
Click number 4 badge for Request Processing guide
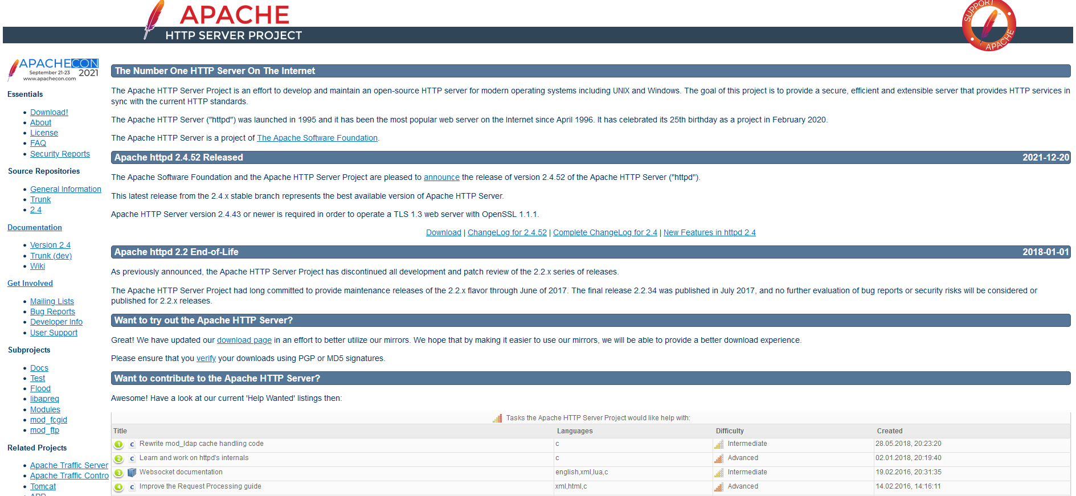[x=118, y=487]
